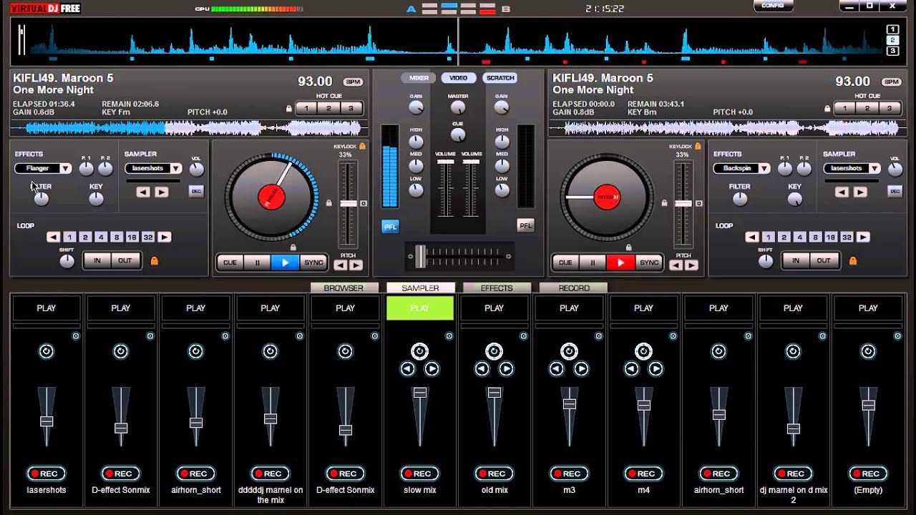The image size is (916, 515).
Task: Double loop length on left deck
Action: (165, 237)
